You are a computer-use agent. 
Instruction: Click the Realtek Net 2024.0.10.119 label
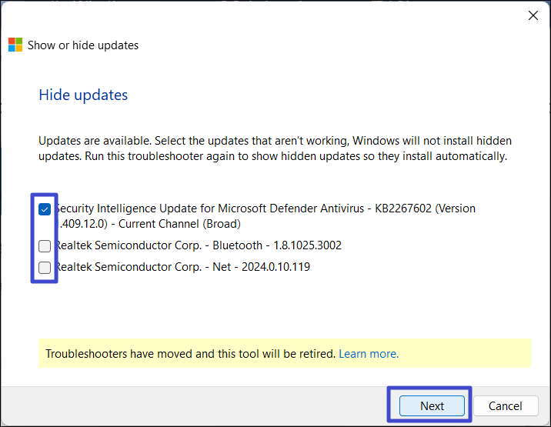(183, 267)
